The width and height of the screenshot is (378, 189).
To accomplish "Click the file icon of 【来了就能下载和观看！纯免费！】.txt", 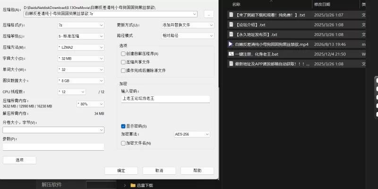I will pos(231,15).
